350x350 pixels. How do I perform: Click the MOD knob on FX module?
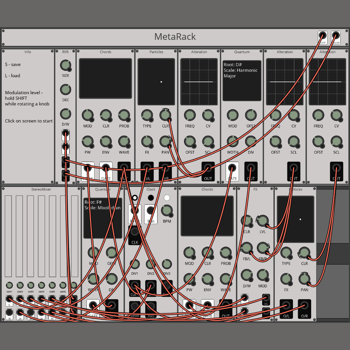pos(262,275)
